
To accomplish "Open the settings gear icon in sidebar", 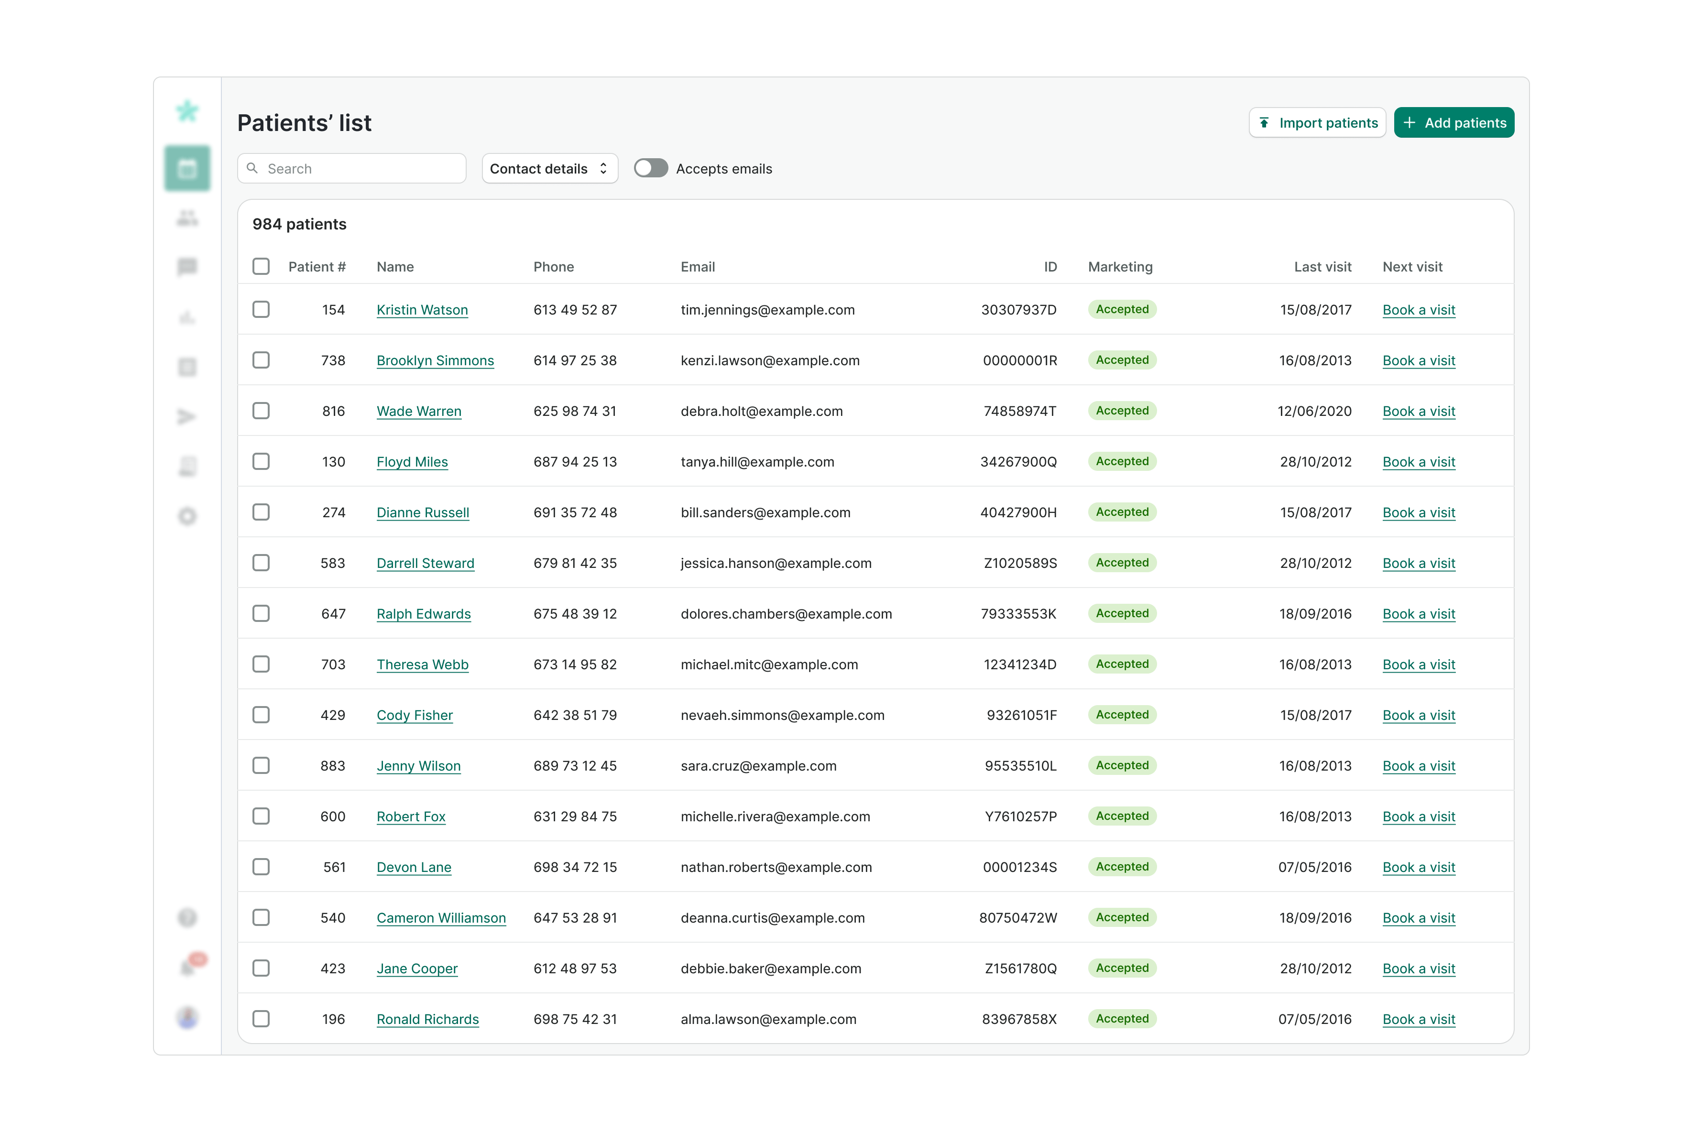I will 187,516.
